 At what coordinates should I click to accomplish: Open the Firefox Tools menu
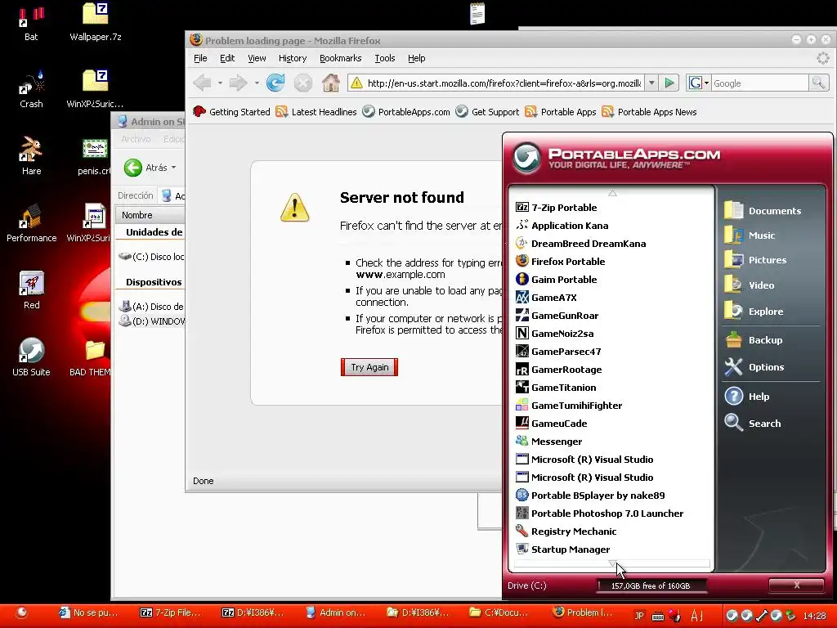(x=385, y=58)
